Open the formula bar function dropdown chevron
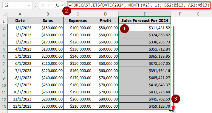The height and width of the screenshot is (113, 212). [x=62, y=5]
